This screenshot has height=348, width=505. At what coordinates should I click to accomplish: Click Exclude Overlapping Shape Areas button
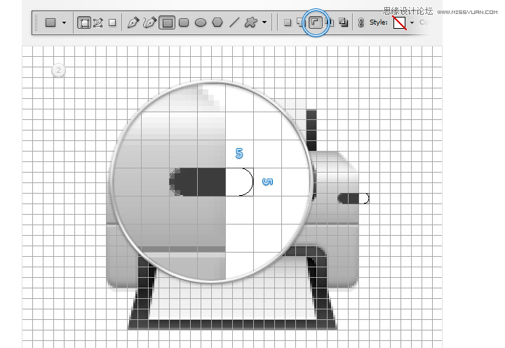(x=344, y=22)
